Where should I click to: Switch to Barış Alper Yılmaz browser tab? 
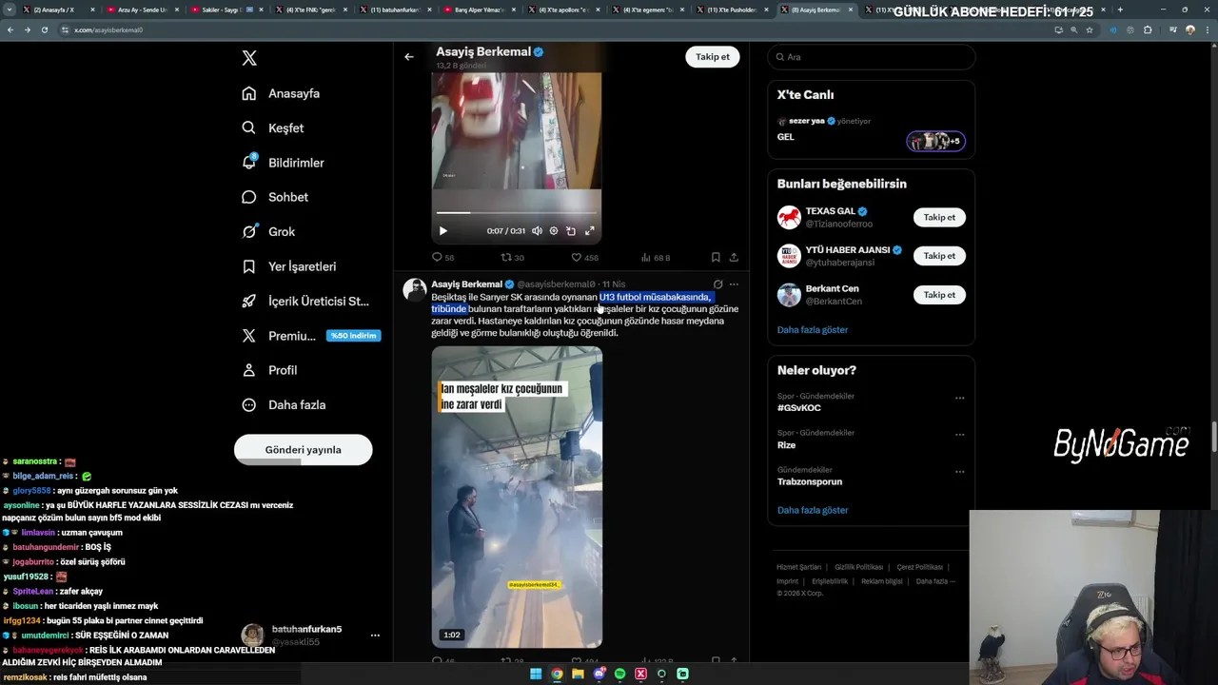479,10
